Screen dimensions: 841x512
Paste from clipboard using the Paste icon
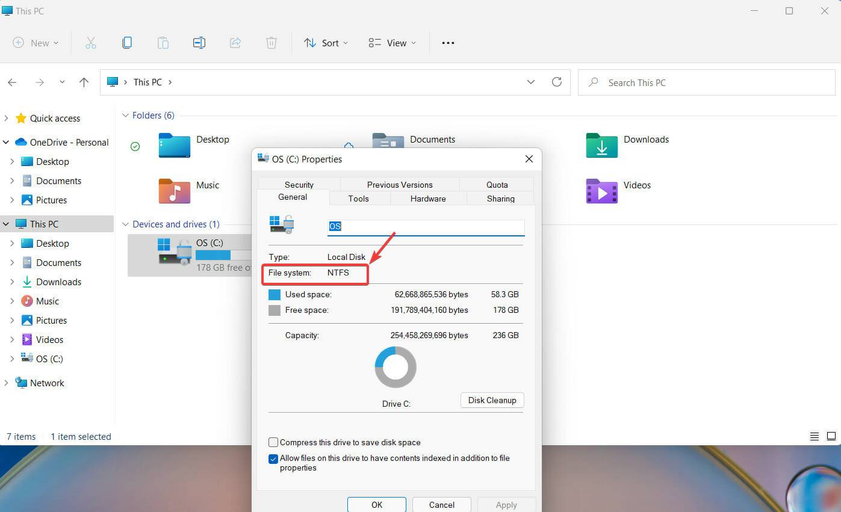pyautogui.click(x=163, y=42)
